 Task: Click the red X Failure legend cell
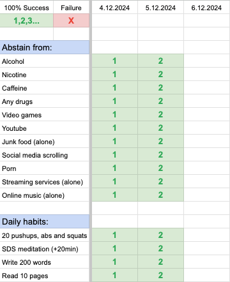tap(71, 20)
